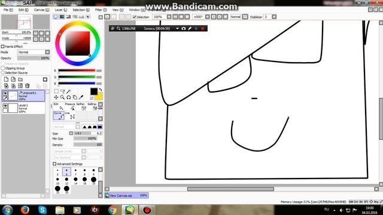Screen dimensions: 383x215
Task: Swap foreground and background colors
Action: click(x=100, y=90)
